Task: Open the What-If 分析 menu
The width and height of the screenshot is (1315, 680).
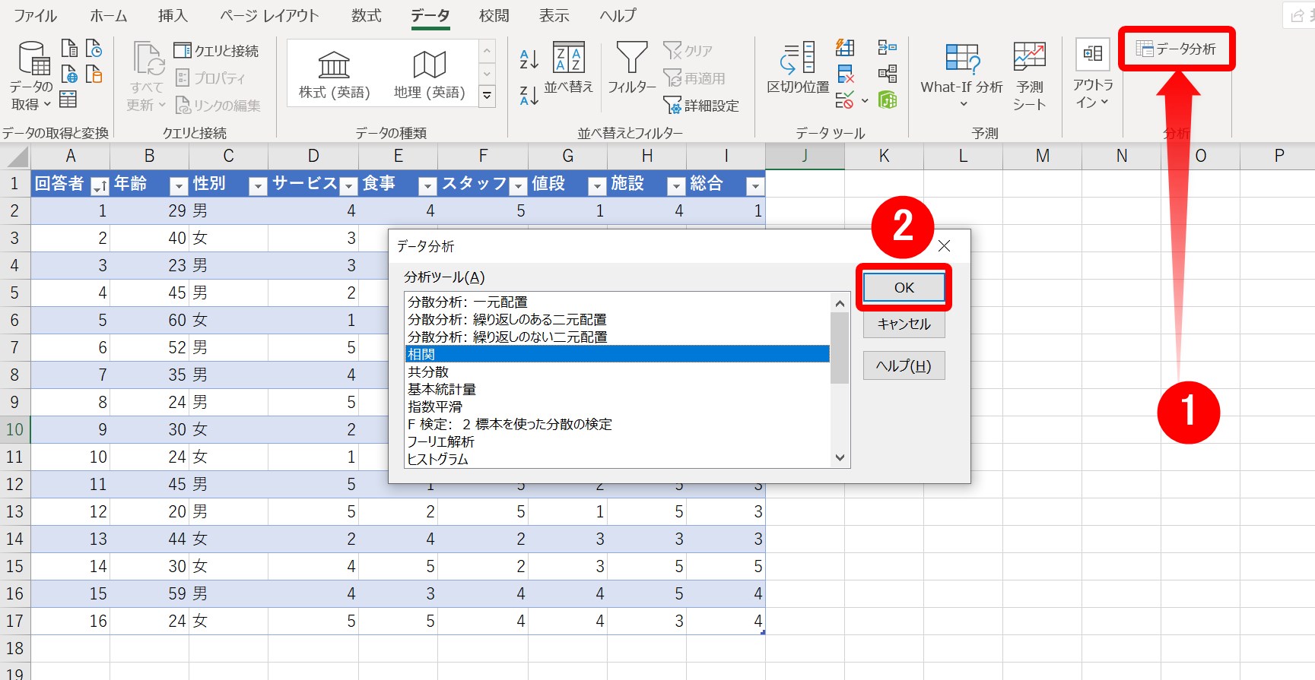Action: coord(962,74)
